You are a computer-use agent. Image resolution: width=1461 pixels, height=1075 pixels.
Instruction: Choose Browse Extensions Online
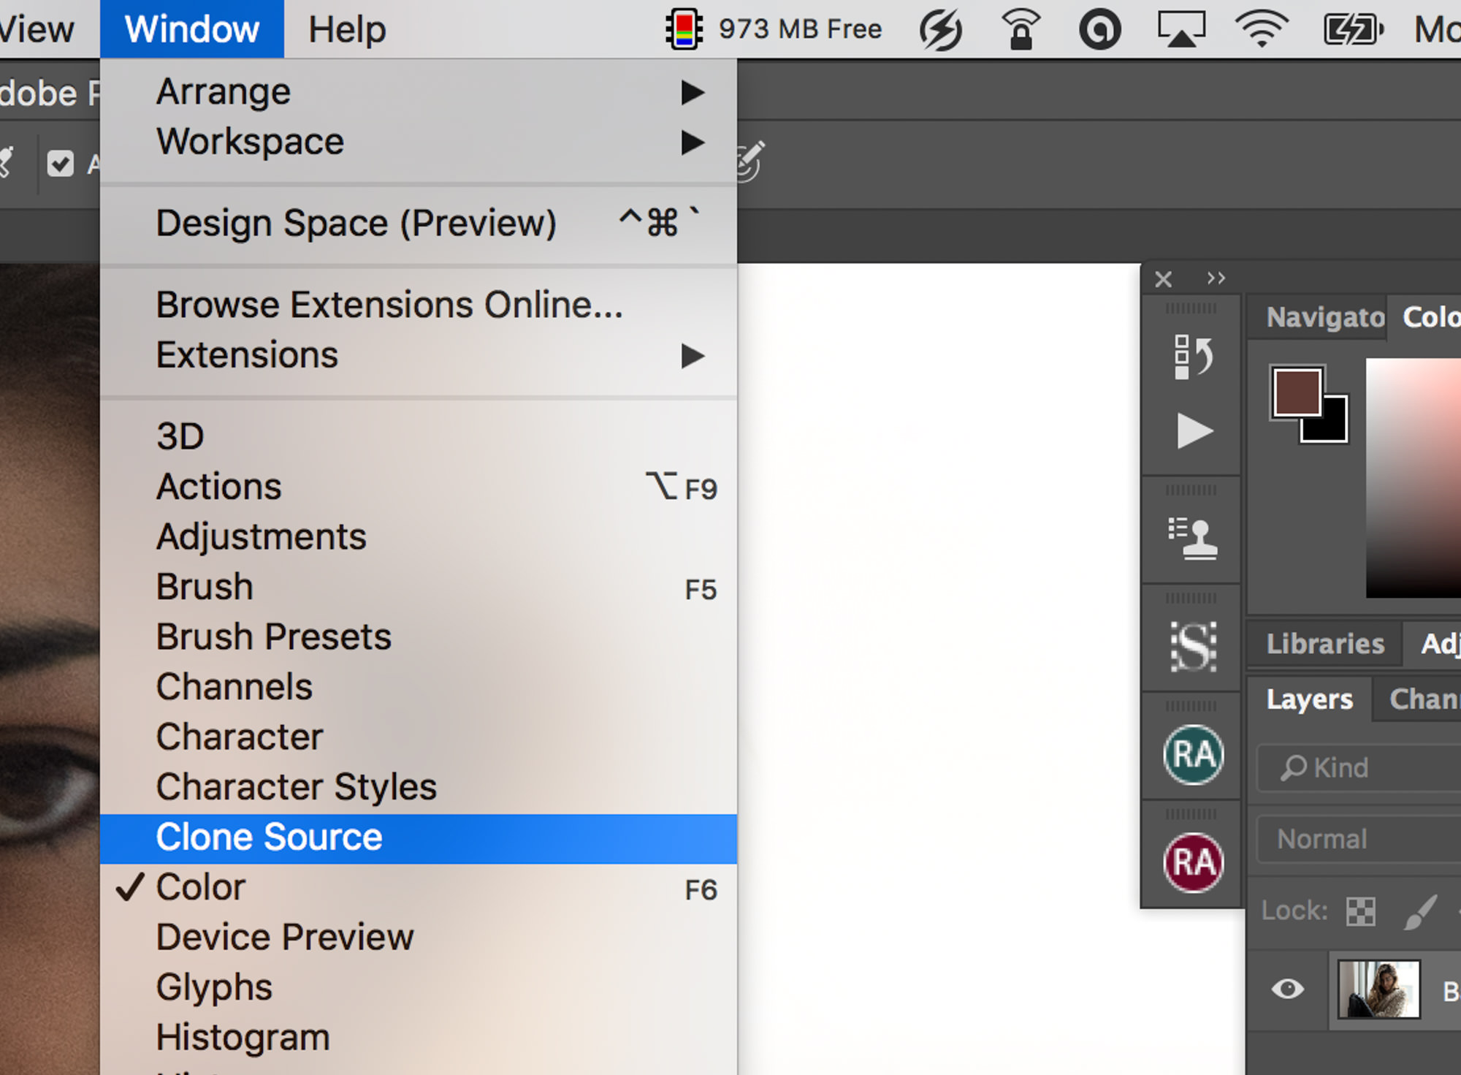389,305
